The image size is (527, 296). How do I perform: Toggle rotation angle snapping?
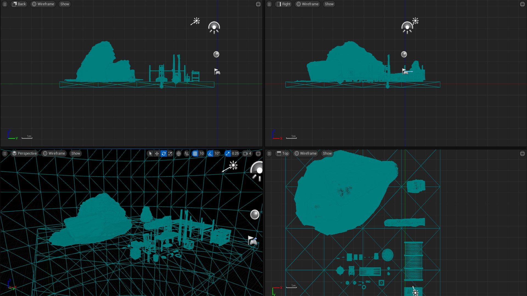(x=210, y=153)
